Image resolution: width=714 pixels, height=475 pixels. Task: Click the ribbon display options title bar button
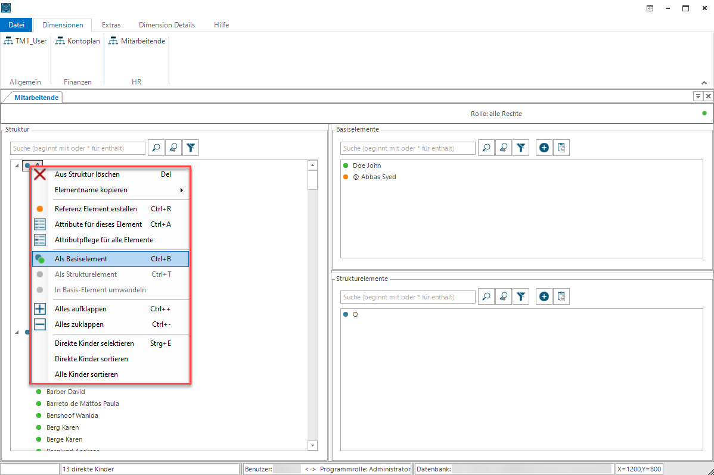(650, 8)
